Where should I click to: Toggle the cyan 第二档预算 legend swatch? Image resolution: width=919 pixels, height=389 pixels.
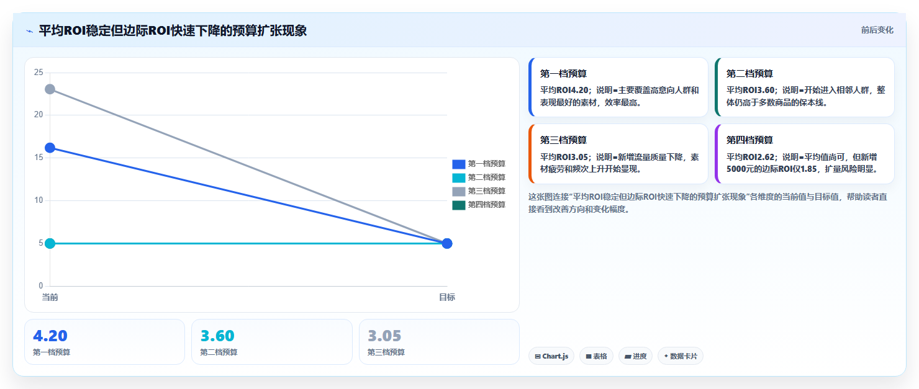click(x=458, y=177)
